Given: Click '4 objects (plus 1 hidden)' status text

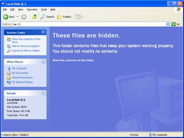Looking at the screenshot, I should tap(15, 135).
